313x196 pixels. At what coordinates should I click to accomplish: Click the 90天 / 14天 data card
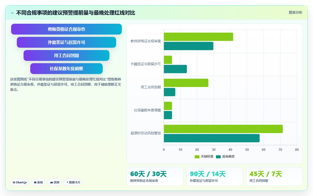[215, 176]
